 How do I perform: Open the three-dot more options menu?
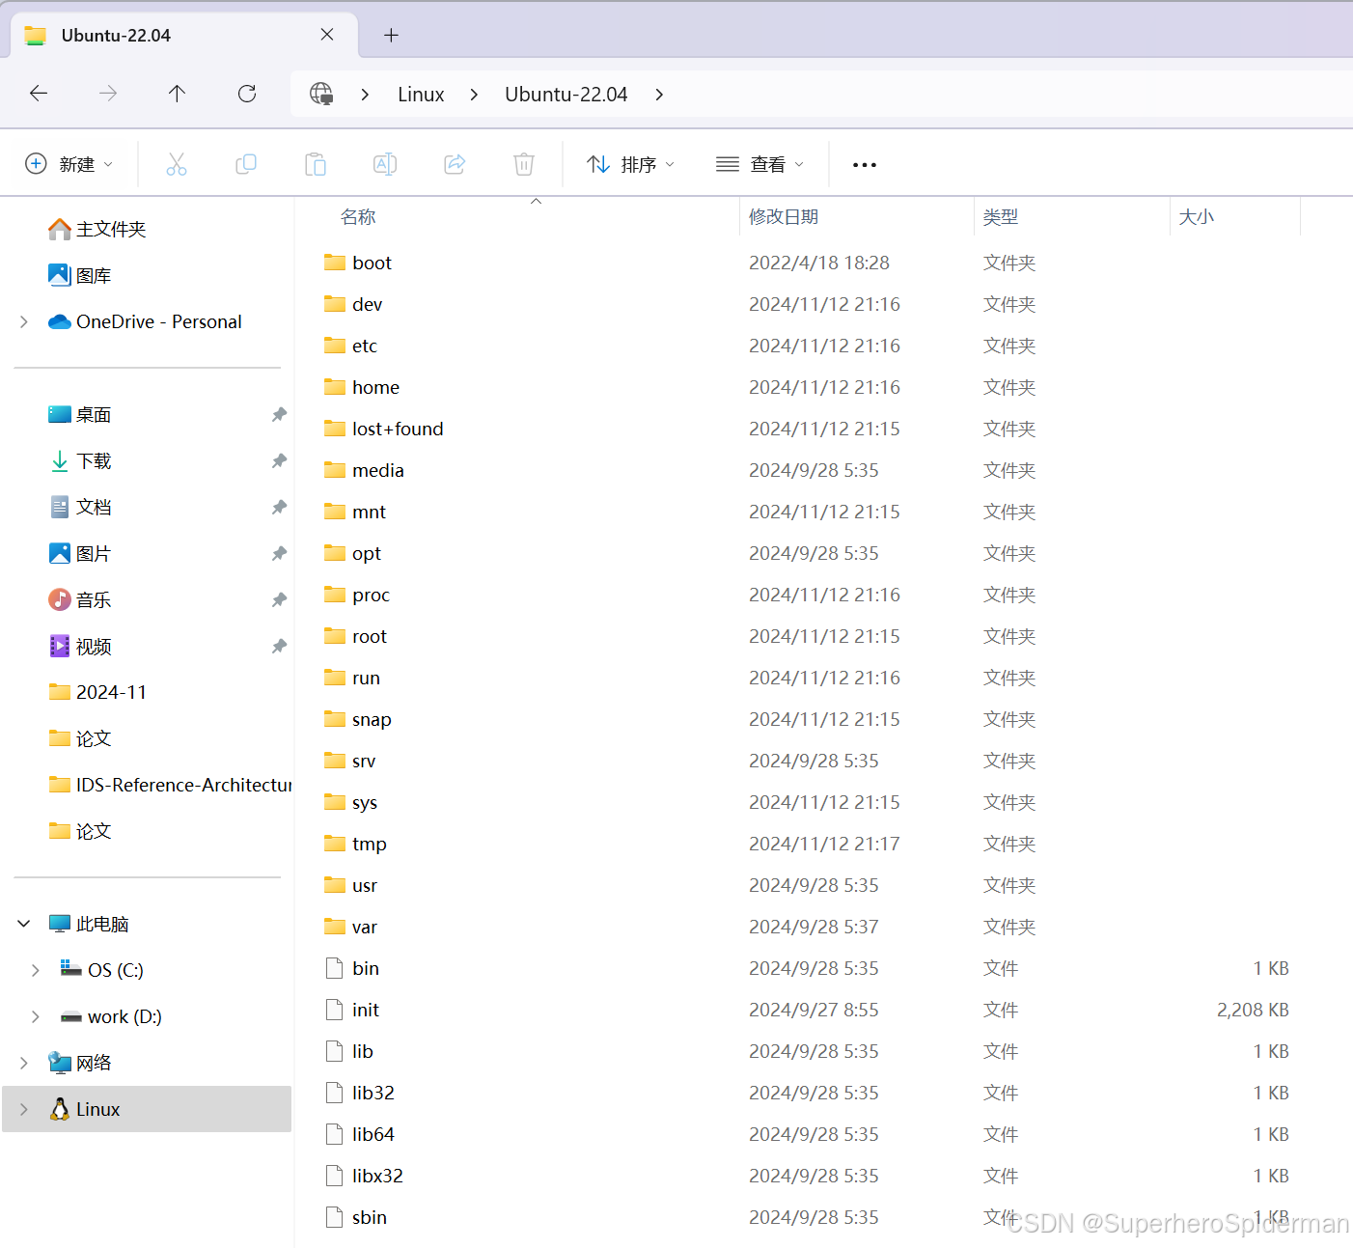(865, 165)
